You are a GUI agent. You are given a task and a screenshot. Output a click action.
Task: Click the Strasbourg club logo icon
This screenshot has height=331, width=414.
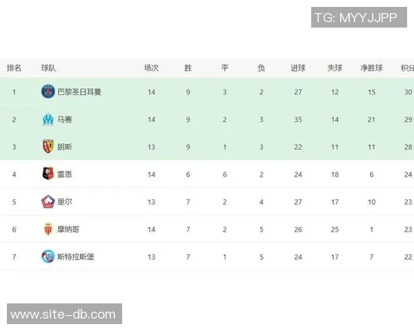pos(48,257)
